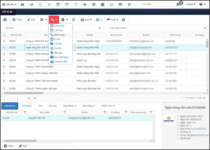Filter the contacts Email column
The image size is (210, 150).
pyautogui.click(x=105, y=112)
